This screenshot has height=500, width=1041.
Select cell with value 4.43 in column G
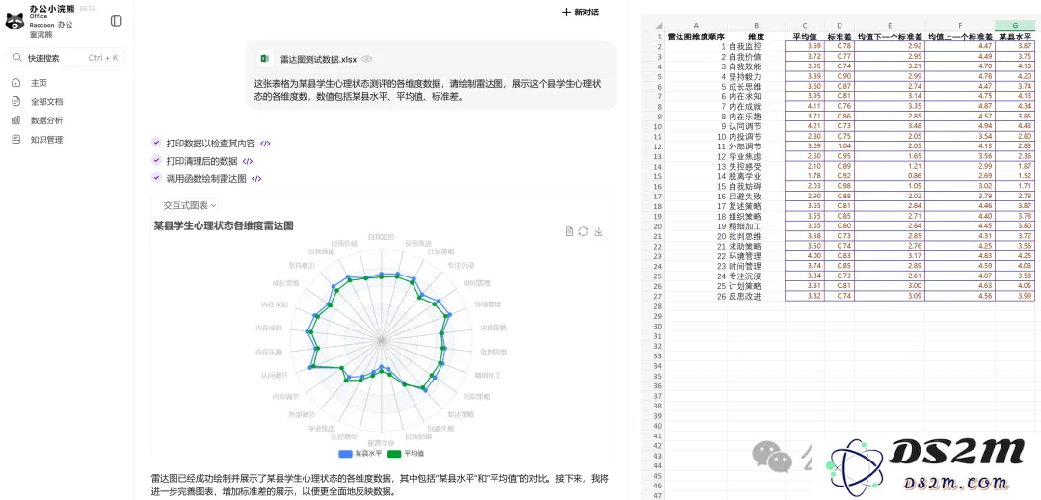tap(1015, 126)
